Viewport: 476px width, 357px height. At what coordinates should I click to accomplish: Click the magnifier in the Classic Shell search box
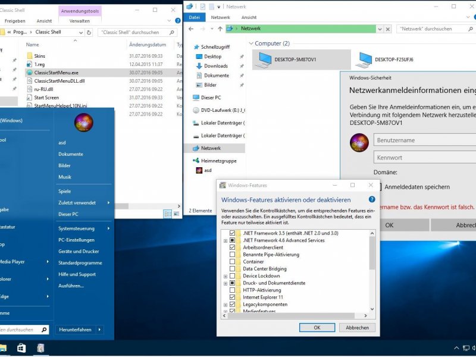pyautogui.click(x=172, y=32)
